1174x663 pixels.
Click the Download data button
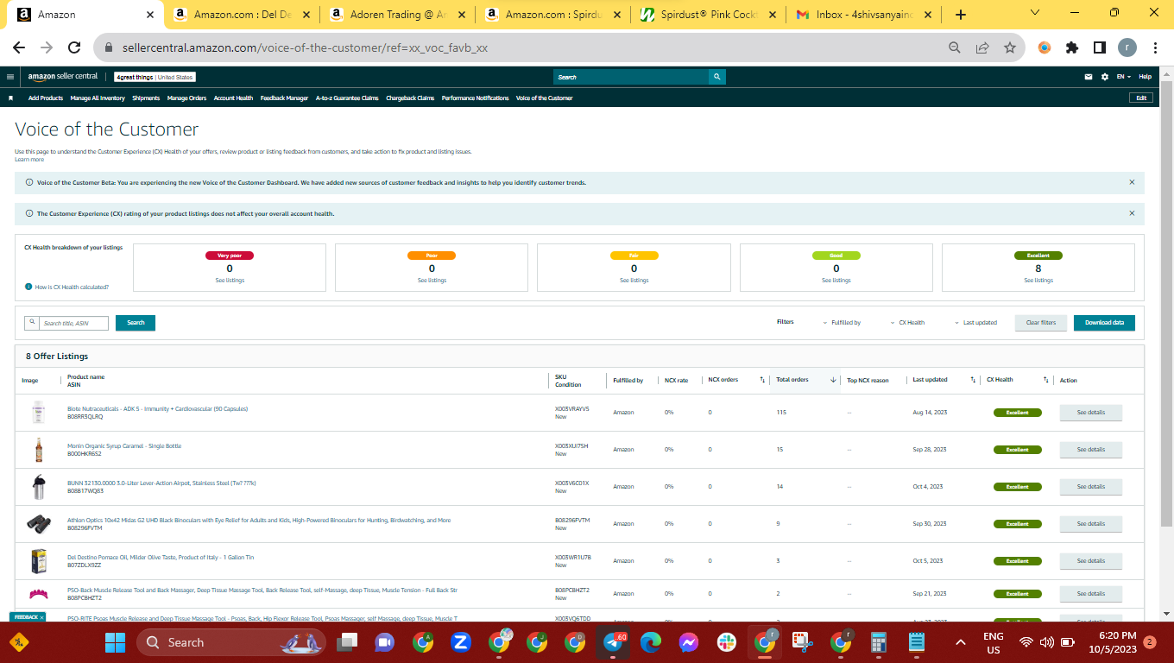pyautogui.click(x=1104, y=323)
